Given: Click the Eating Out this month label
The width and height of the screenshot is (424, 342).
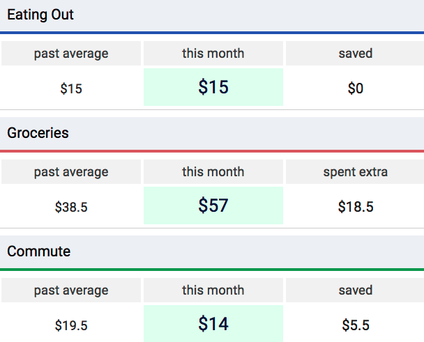Looking at the screenshot, I should pos(213,54).
